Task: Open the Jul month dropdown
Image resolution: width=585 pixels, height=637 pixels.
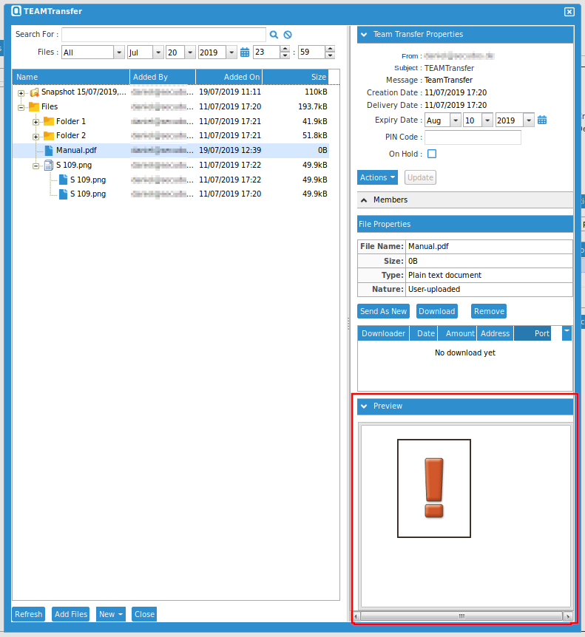Action: point(158,52)
